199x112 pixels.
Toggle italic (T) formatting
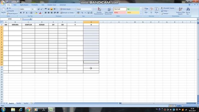[x=24, y=13]
